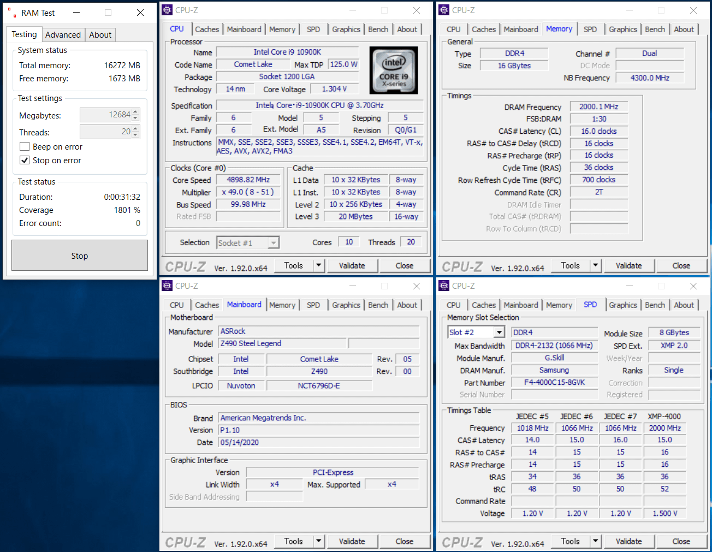Open the About tab in RAM Test
Image resolution: width=712 pixels, height=552 pixels.
(100, 35)
